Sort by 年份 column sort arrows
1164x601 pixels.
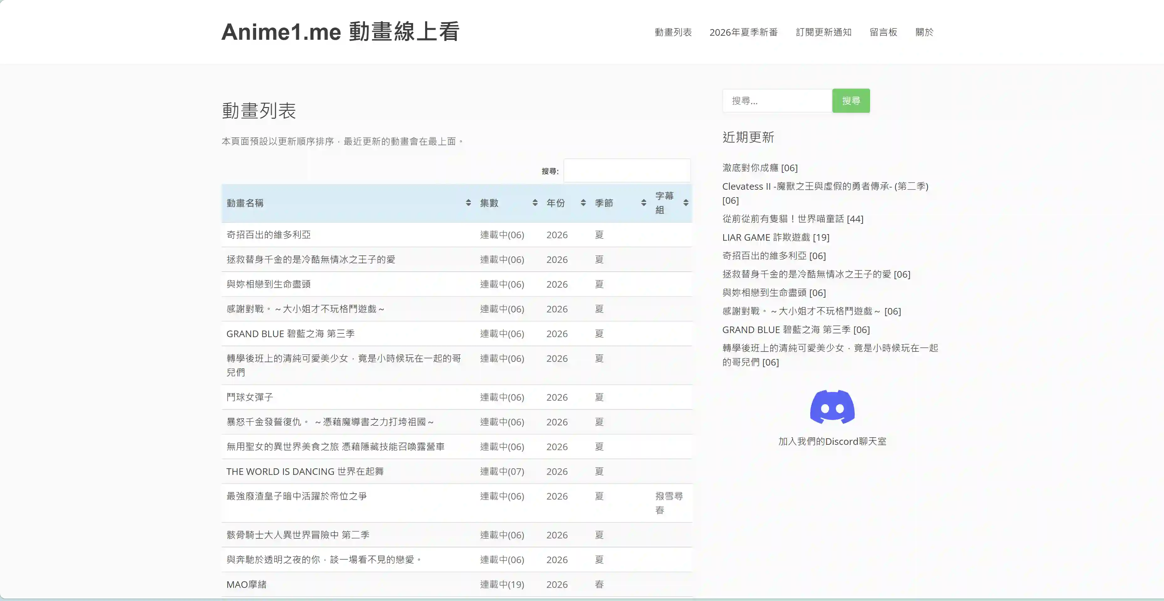(x=583, y=203)
